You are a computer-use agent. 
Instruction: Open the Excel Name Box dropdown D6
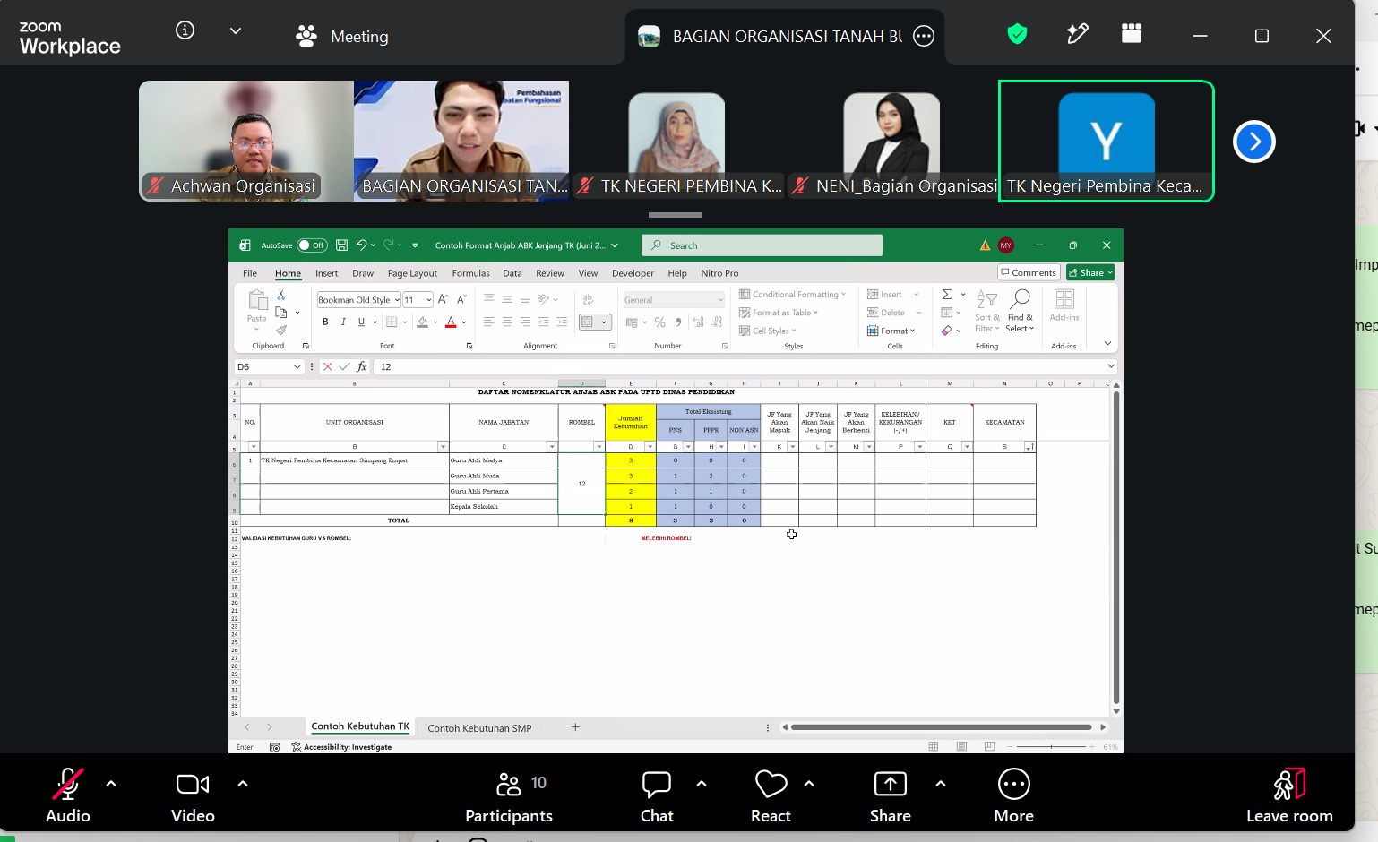[297, 366]
